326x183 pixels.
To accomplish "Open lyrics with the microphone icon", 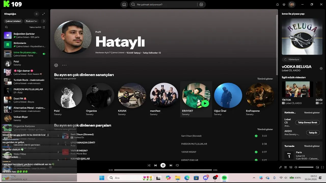I will [x=280, y=167].
